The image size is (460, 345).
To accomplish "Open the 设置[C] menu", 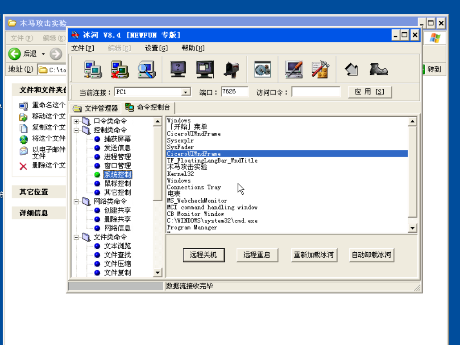I will tap(156, 48).
